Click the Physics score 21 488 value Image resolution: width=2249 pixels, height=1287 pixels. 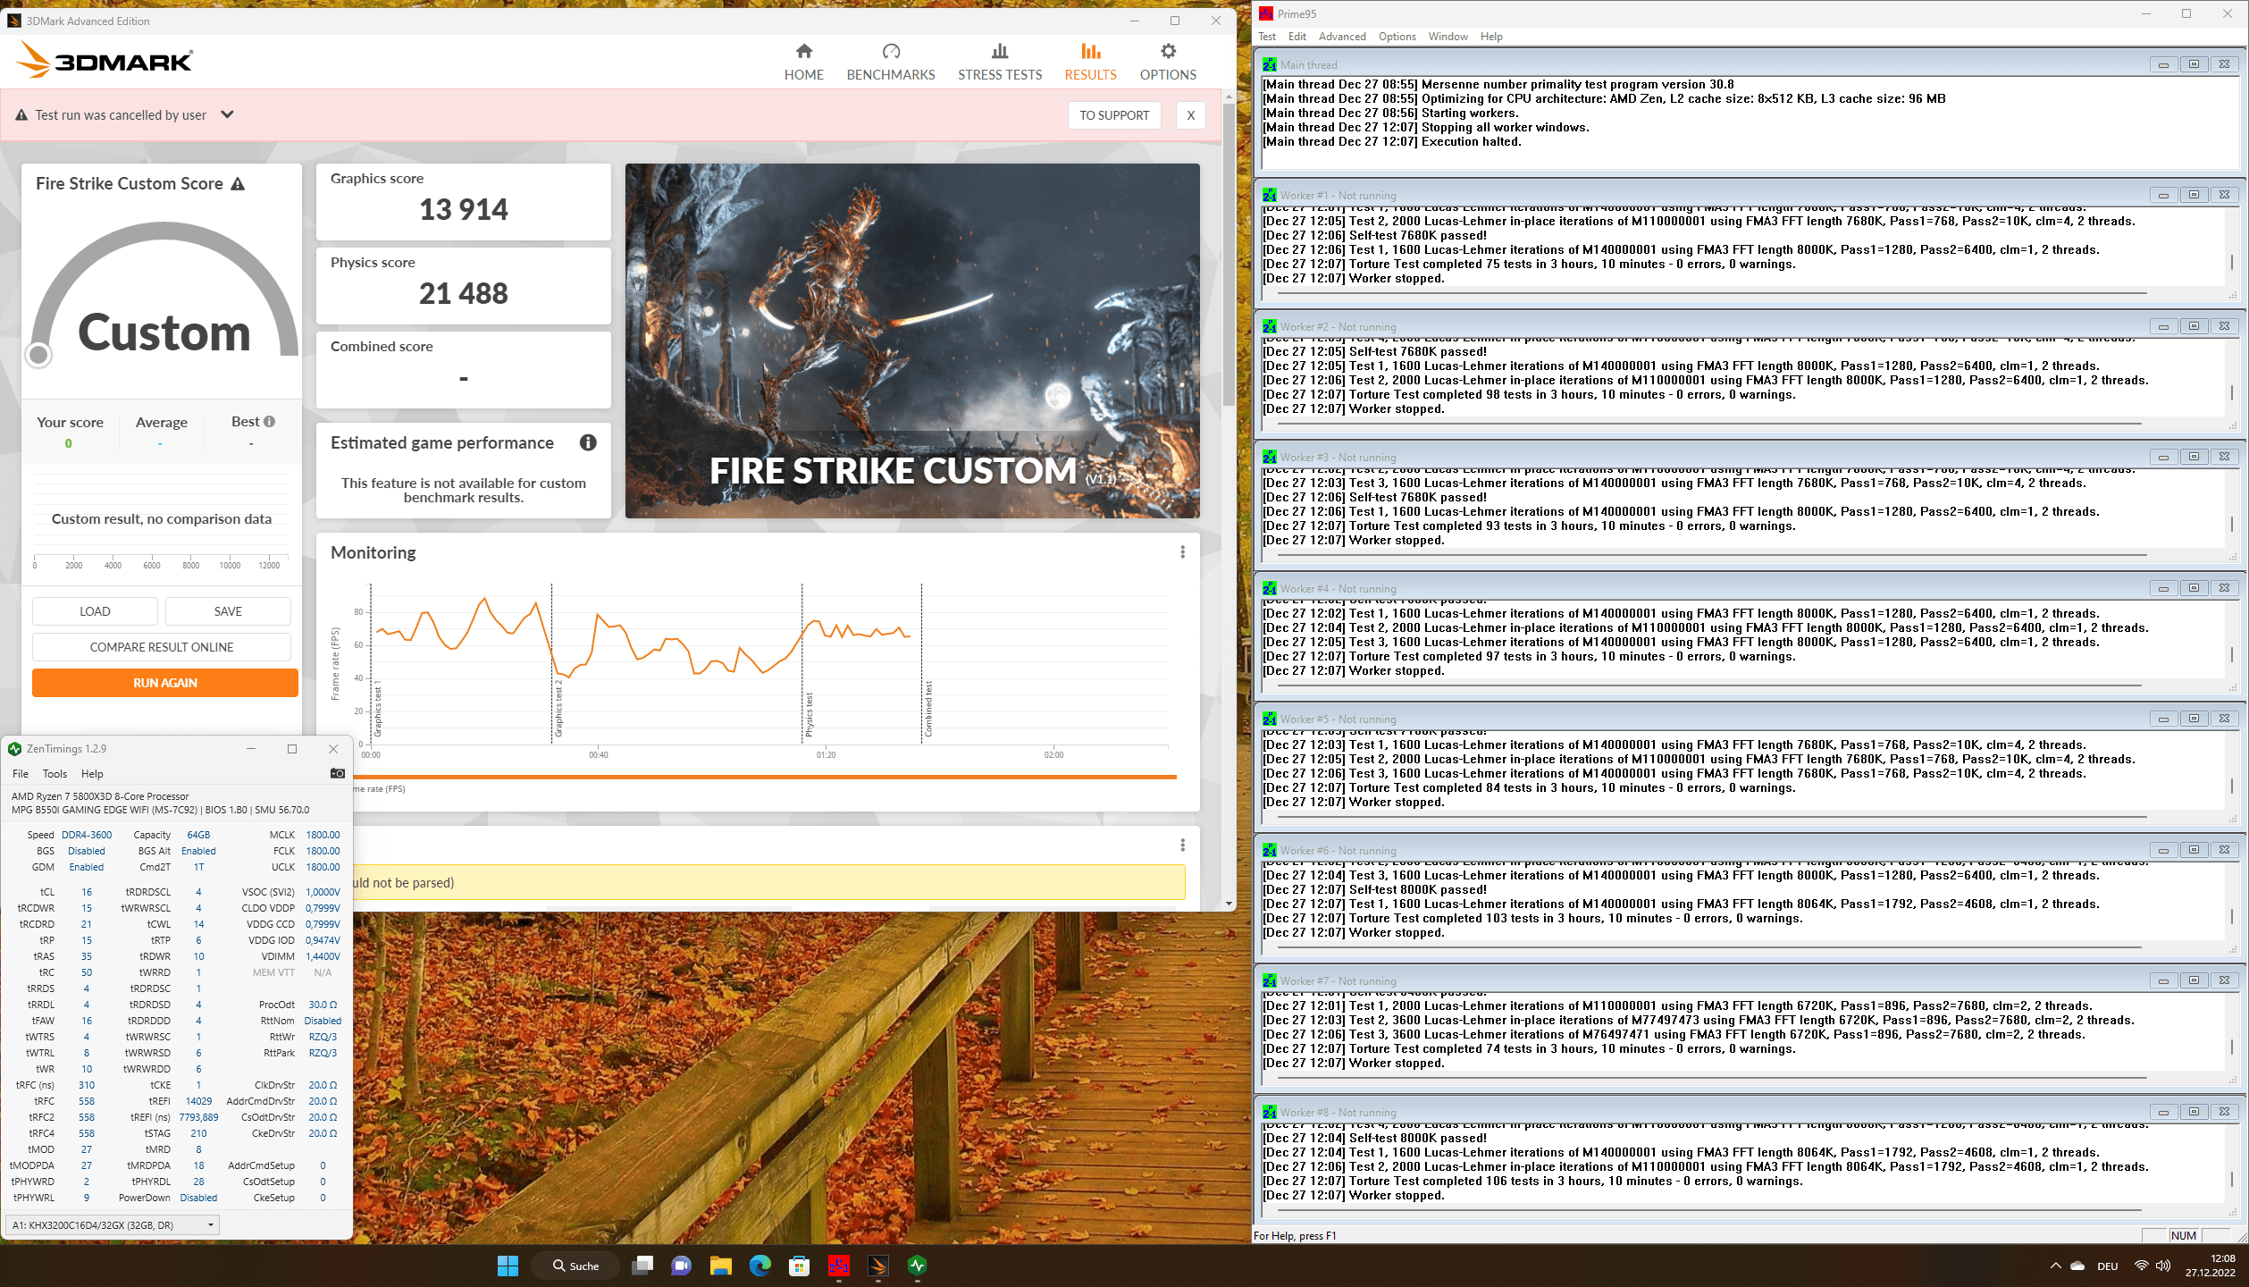[464, 294]
